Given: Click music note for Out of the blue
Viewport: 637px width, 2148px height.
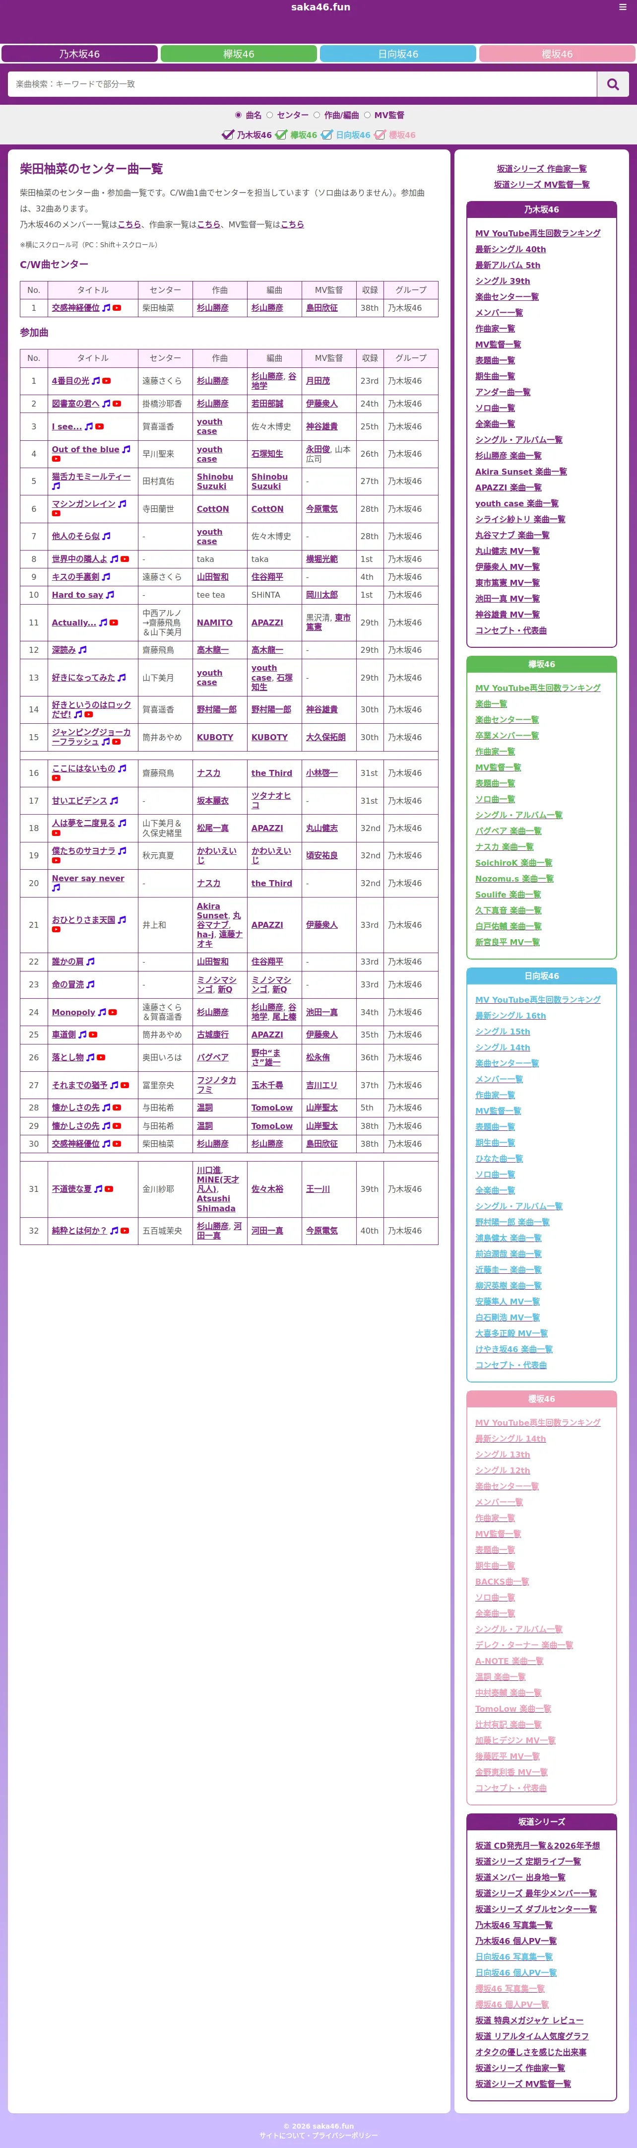Looking at the screenshot, I should click(126, 449).
